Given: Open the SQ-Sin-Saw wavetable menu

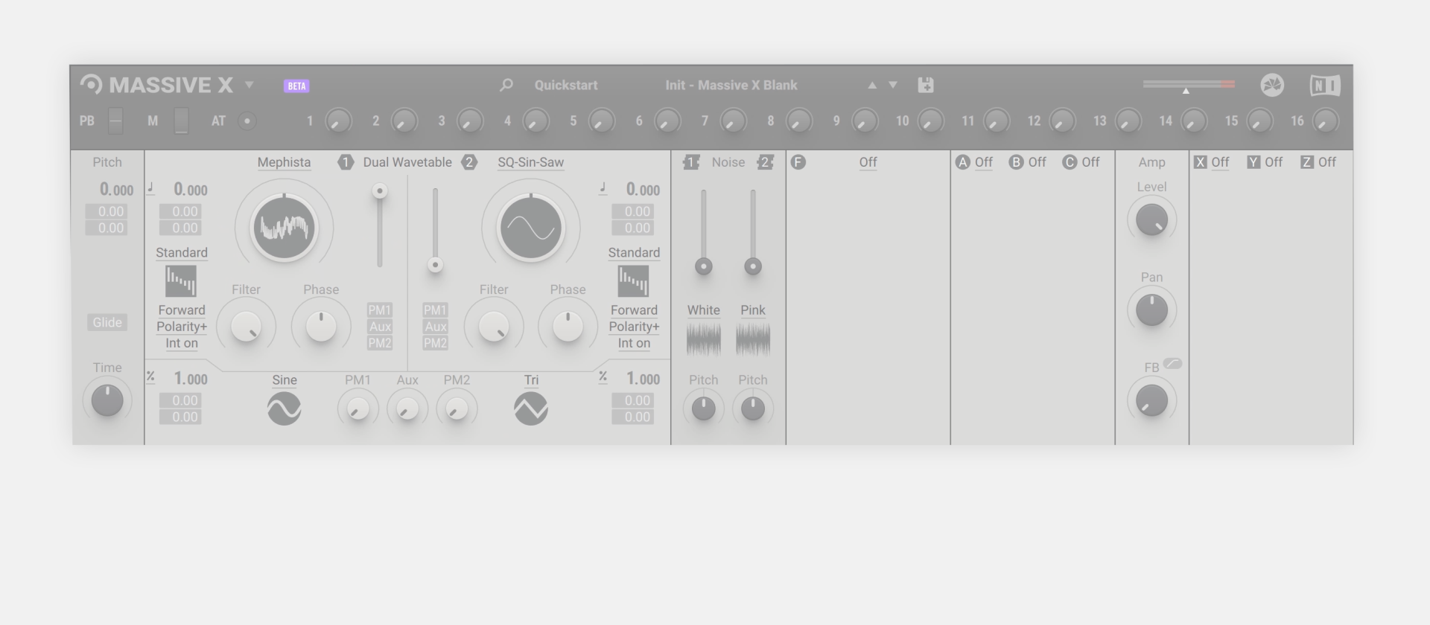Looking at the screenshot, I should coord(530,162).
